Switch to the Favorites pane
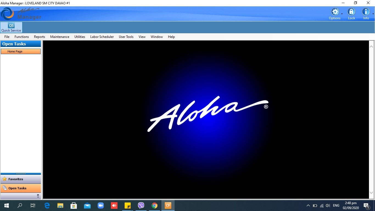375x211 pixels. (21, 179)
